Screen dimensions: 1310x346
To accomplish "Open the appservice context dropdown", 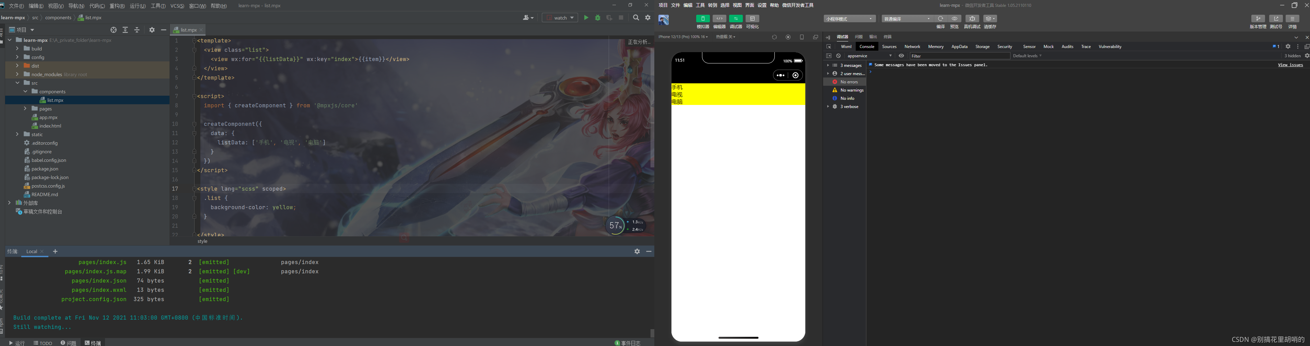I will (869, 56).
